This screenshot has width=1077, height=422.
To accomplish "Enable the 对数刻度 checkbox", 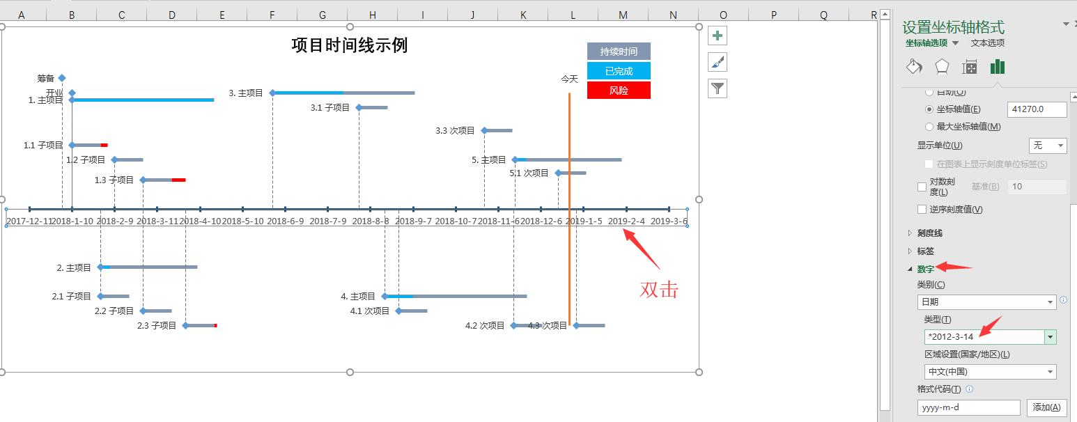I will coord(922,186).
